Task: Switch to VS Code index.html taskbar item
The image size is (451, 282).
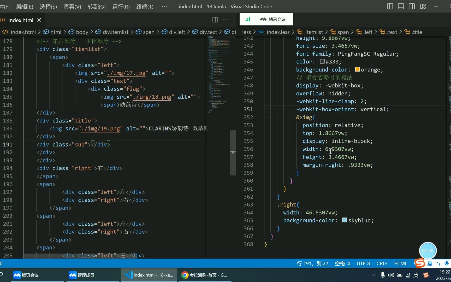Action: tap(149, 275)
